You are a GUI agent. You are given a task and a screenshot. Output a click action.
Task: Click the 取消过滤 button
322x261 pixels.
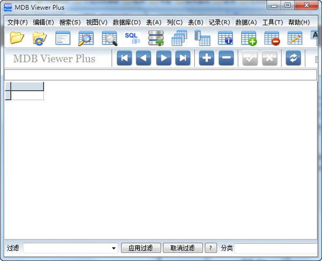coord(182,248)
